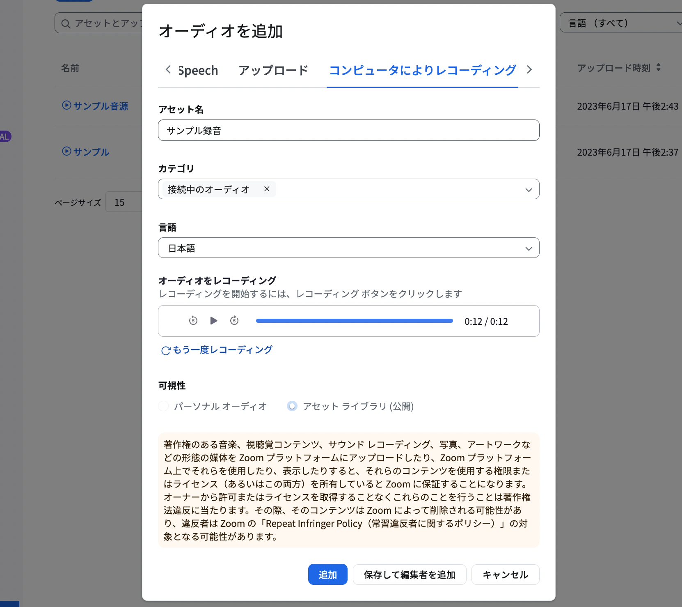Click 保存して編集者を追加 button
The image size is (682, 607).
pyautogui.click(x=410, y=575)
